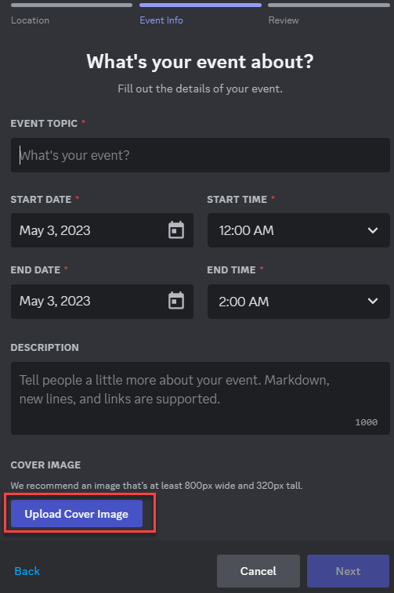
Task: Cancel the event creation
Action: tap(258, 571)
